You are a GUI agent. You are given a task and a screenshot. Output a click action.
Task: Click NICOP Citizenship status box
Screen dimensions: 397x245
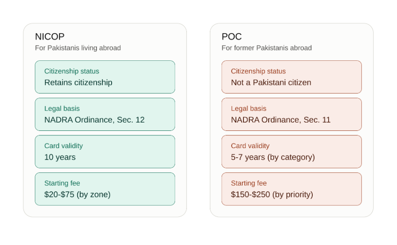pyautogui.click(x=105, y=77)
